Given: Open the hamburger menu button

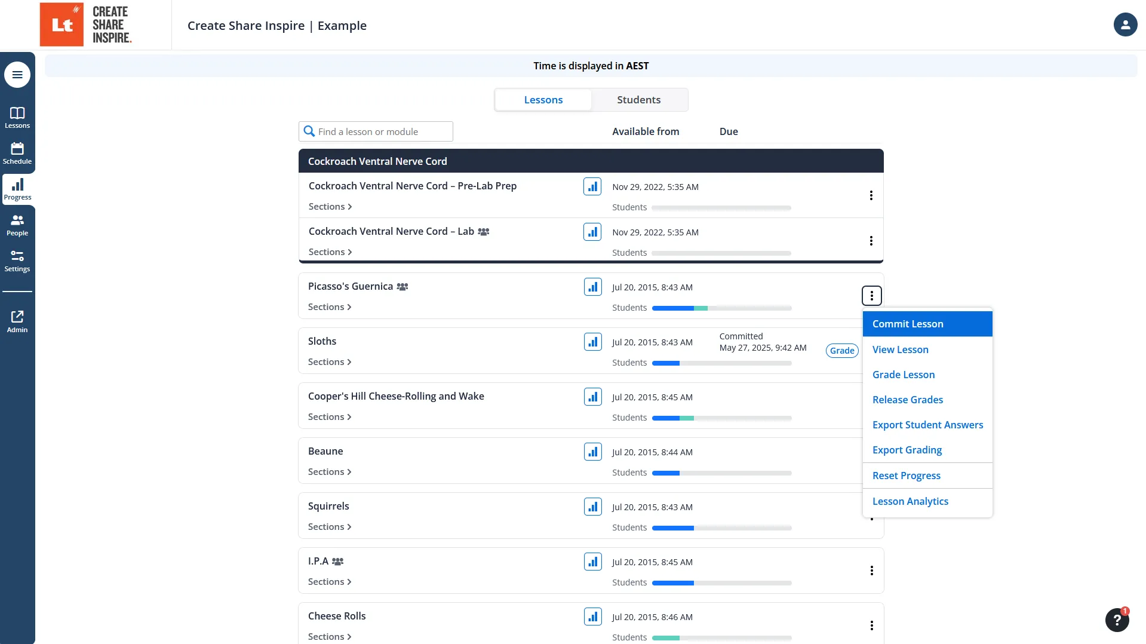Looking at the screenshot, I should 17,75.
